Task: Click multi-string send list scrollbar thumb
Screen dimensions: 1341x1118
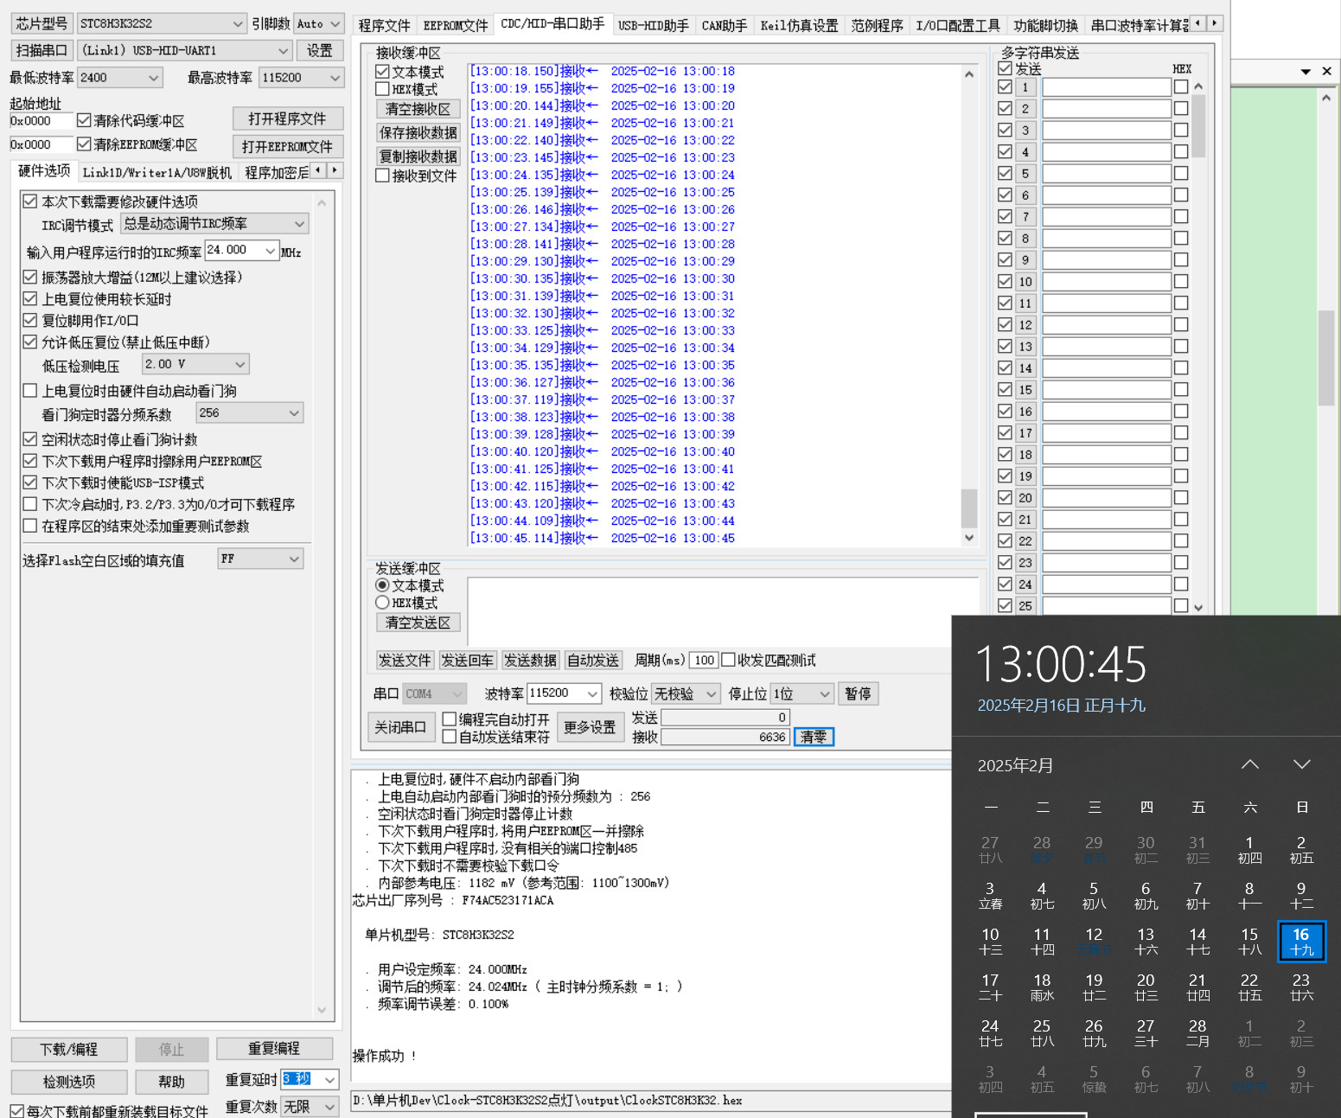Action: click(x=1198, y=126)
